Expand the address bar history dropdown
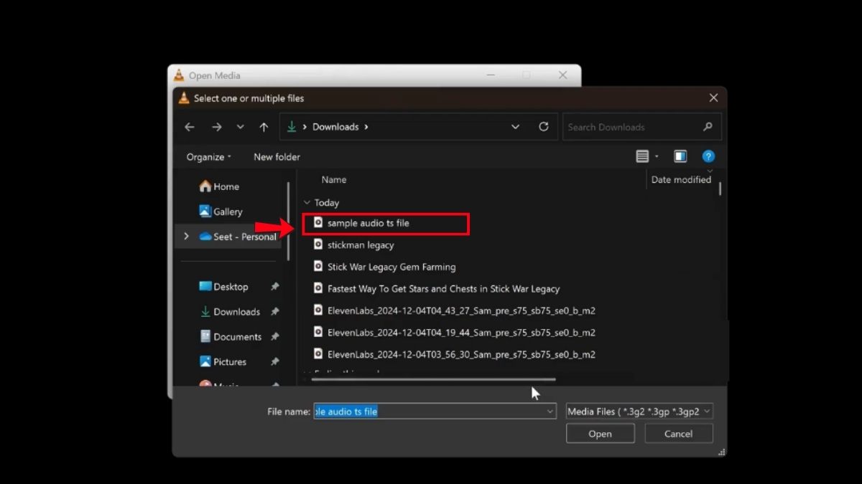 (x=515, y=127)
